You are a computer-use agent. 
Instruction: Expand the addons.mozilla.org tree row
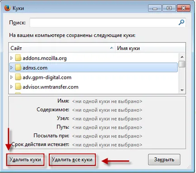pyautogui.click(x=11, y=58)
